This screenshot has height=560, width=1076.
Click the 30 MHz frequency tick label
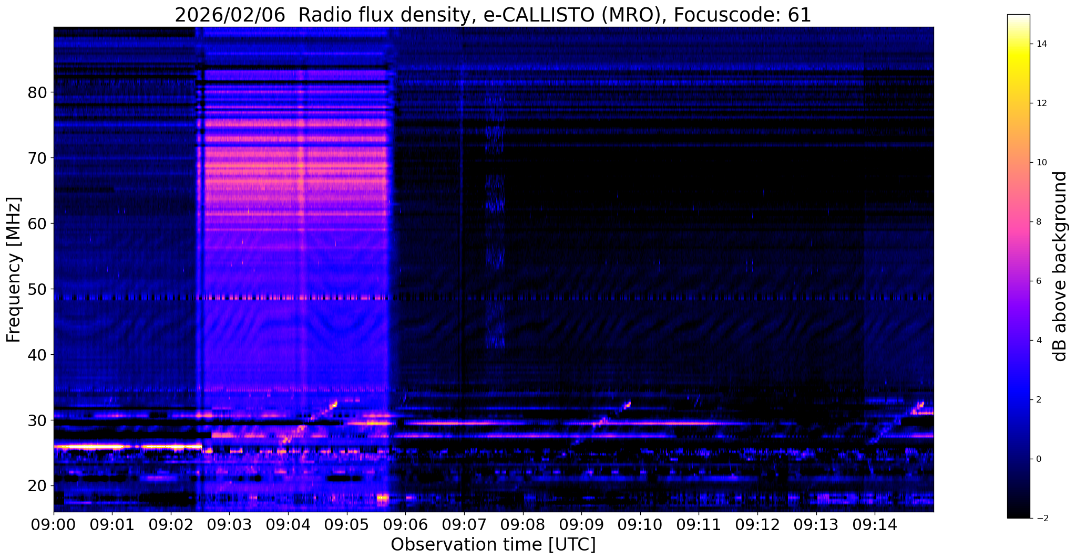[36, 420]
